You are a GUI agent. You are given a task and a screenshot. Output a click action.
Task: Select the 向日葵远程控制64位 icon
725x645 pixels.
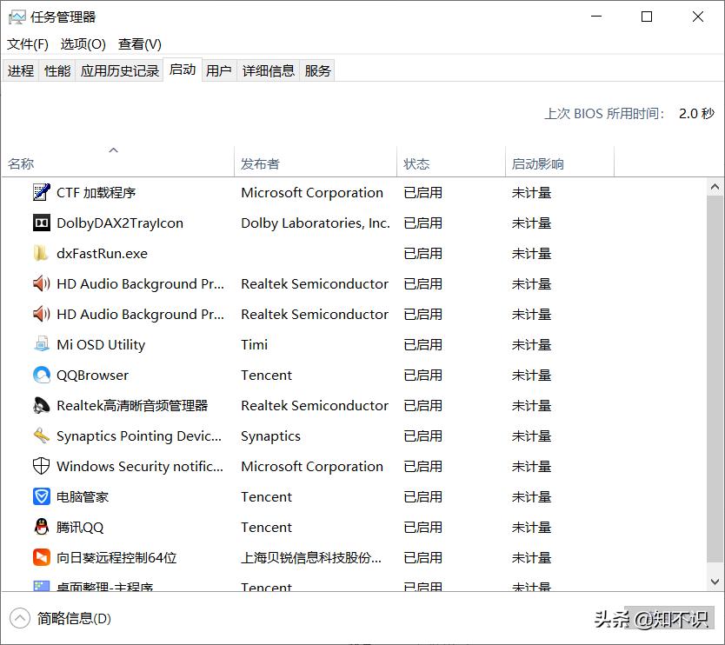pyautogui.click(x=41, y=557)
